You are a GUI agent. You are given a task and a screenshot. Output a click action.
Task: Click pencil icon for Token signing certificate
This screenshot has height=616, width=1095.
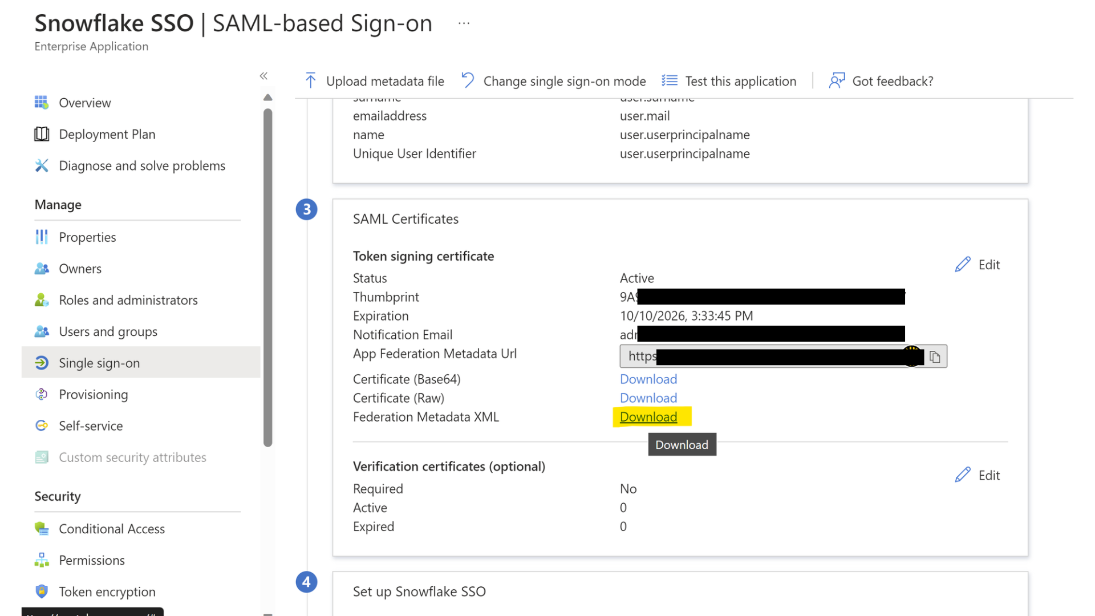pos(963,265)
